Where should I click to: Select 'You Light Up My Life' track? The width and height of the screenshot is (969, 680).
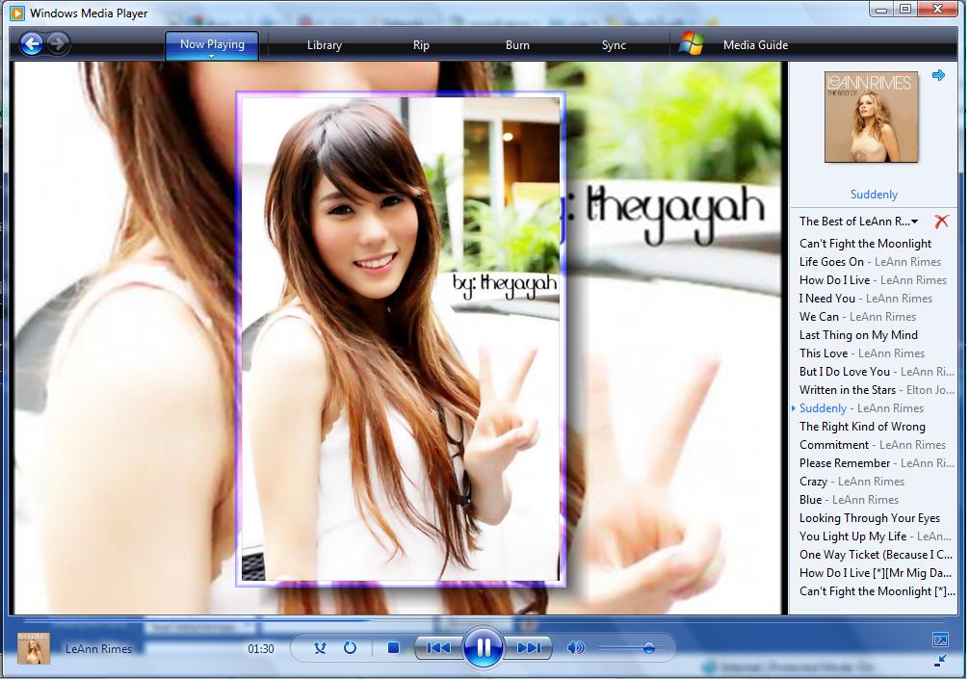coord(875,536)
